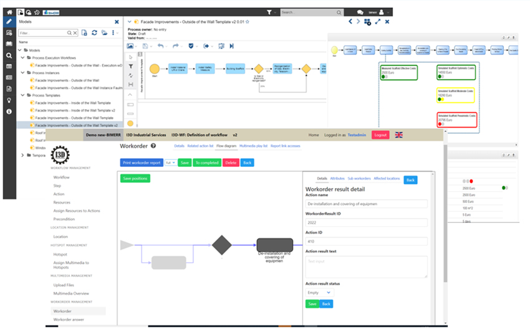Open the Attributes tab in result detail
The image size is (530, 335).
(x=337, y=178)
